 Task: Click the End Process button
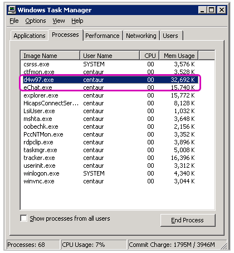[188, 220]
